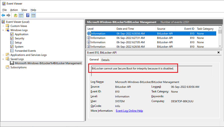
Task: Switch to the General tab
Action: [x=94, y=60]
